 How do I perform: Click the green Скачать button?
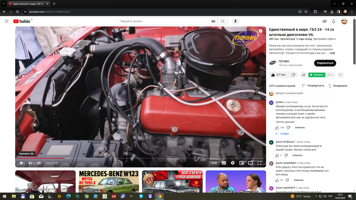point(317,75)
